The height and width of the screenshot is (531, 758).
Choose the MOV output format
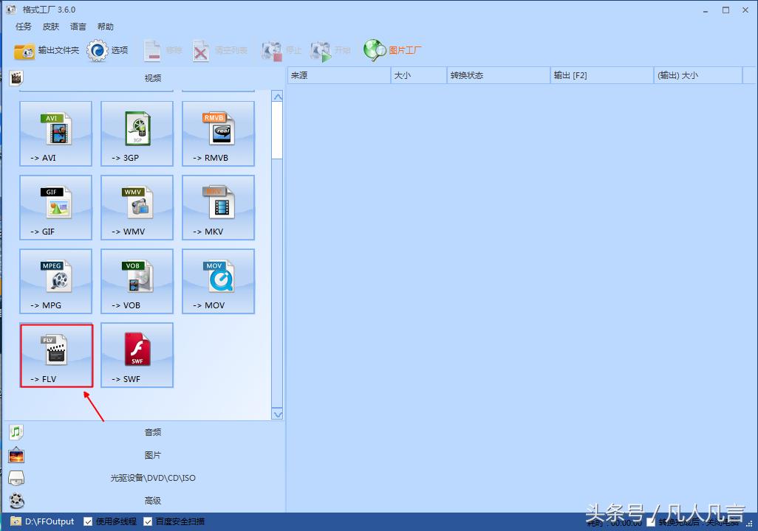218,282
